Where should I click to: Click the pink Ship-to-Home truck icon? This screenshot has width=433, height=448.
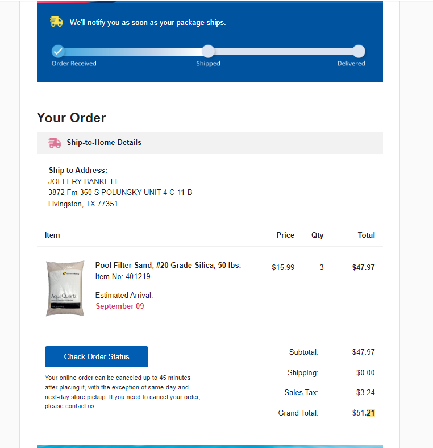coord(55,143)
